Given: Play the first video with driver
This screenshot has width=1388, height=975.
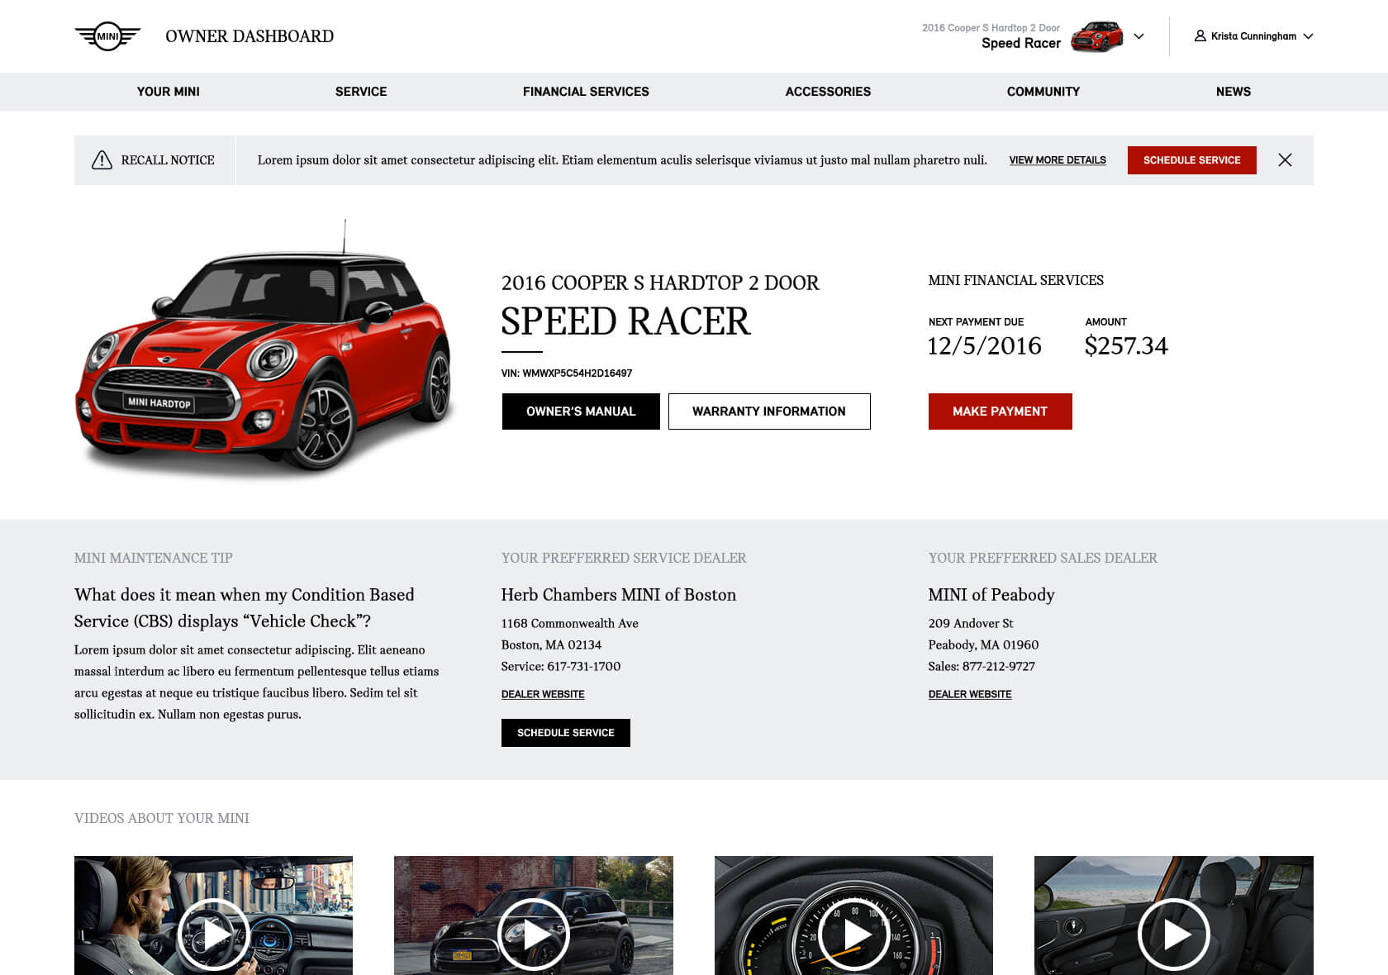Looking at the screenshot, I should (x=213, y=935).
